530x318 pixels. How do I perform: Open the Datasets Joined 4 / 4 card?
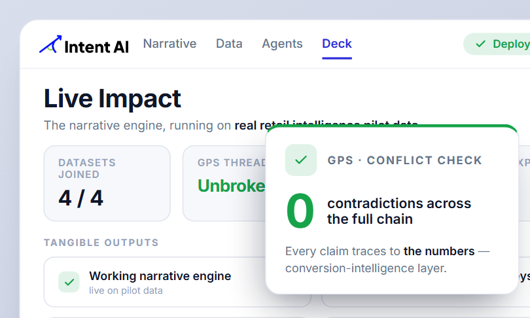(x=107, y=183)
